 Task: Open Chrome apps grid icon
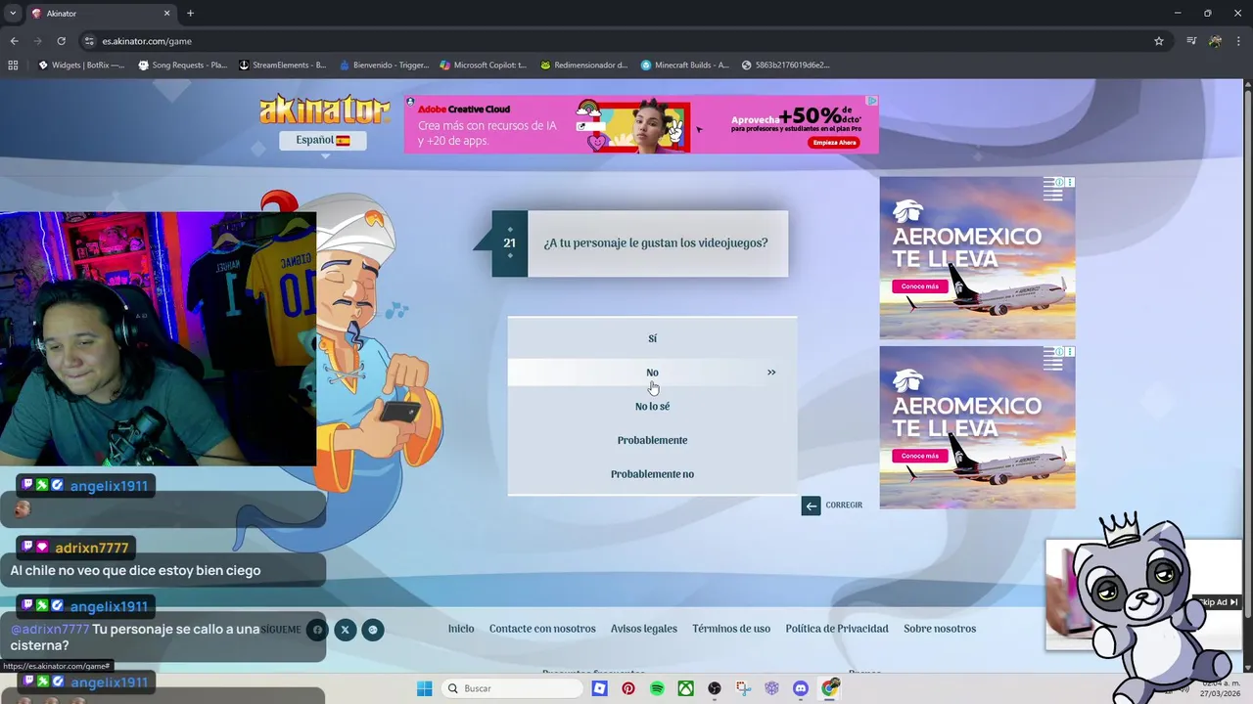pyautogui.click(x=13, y=66)
